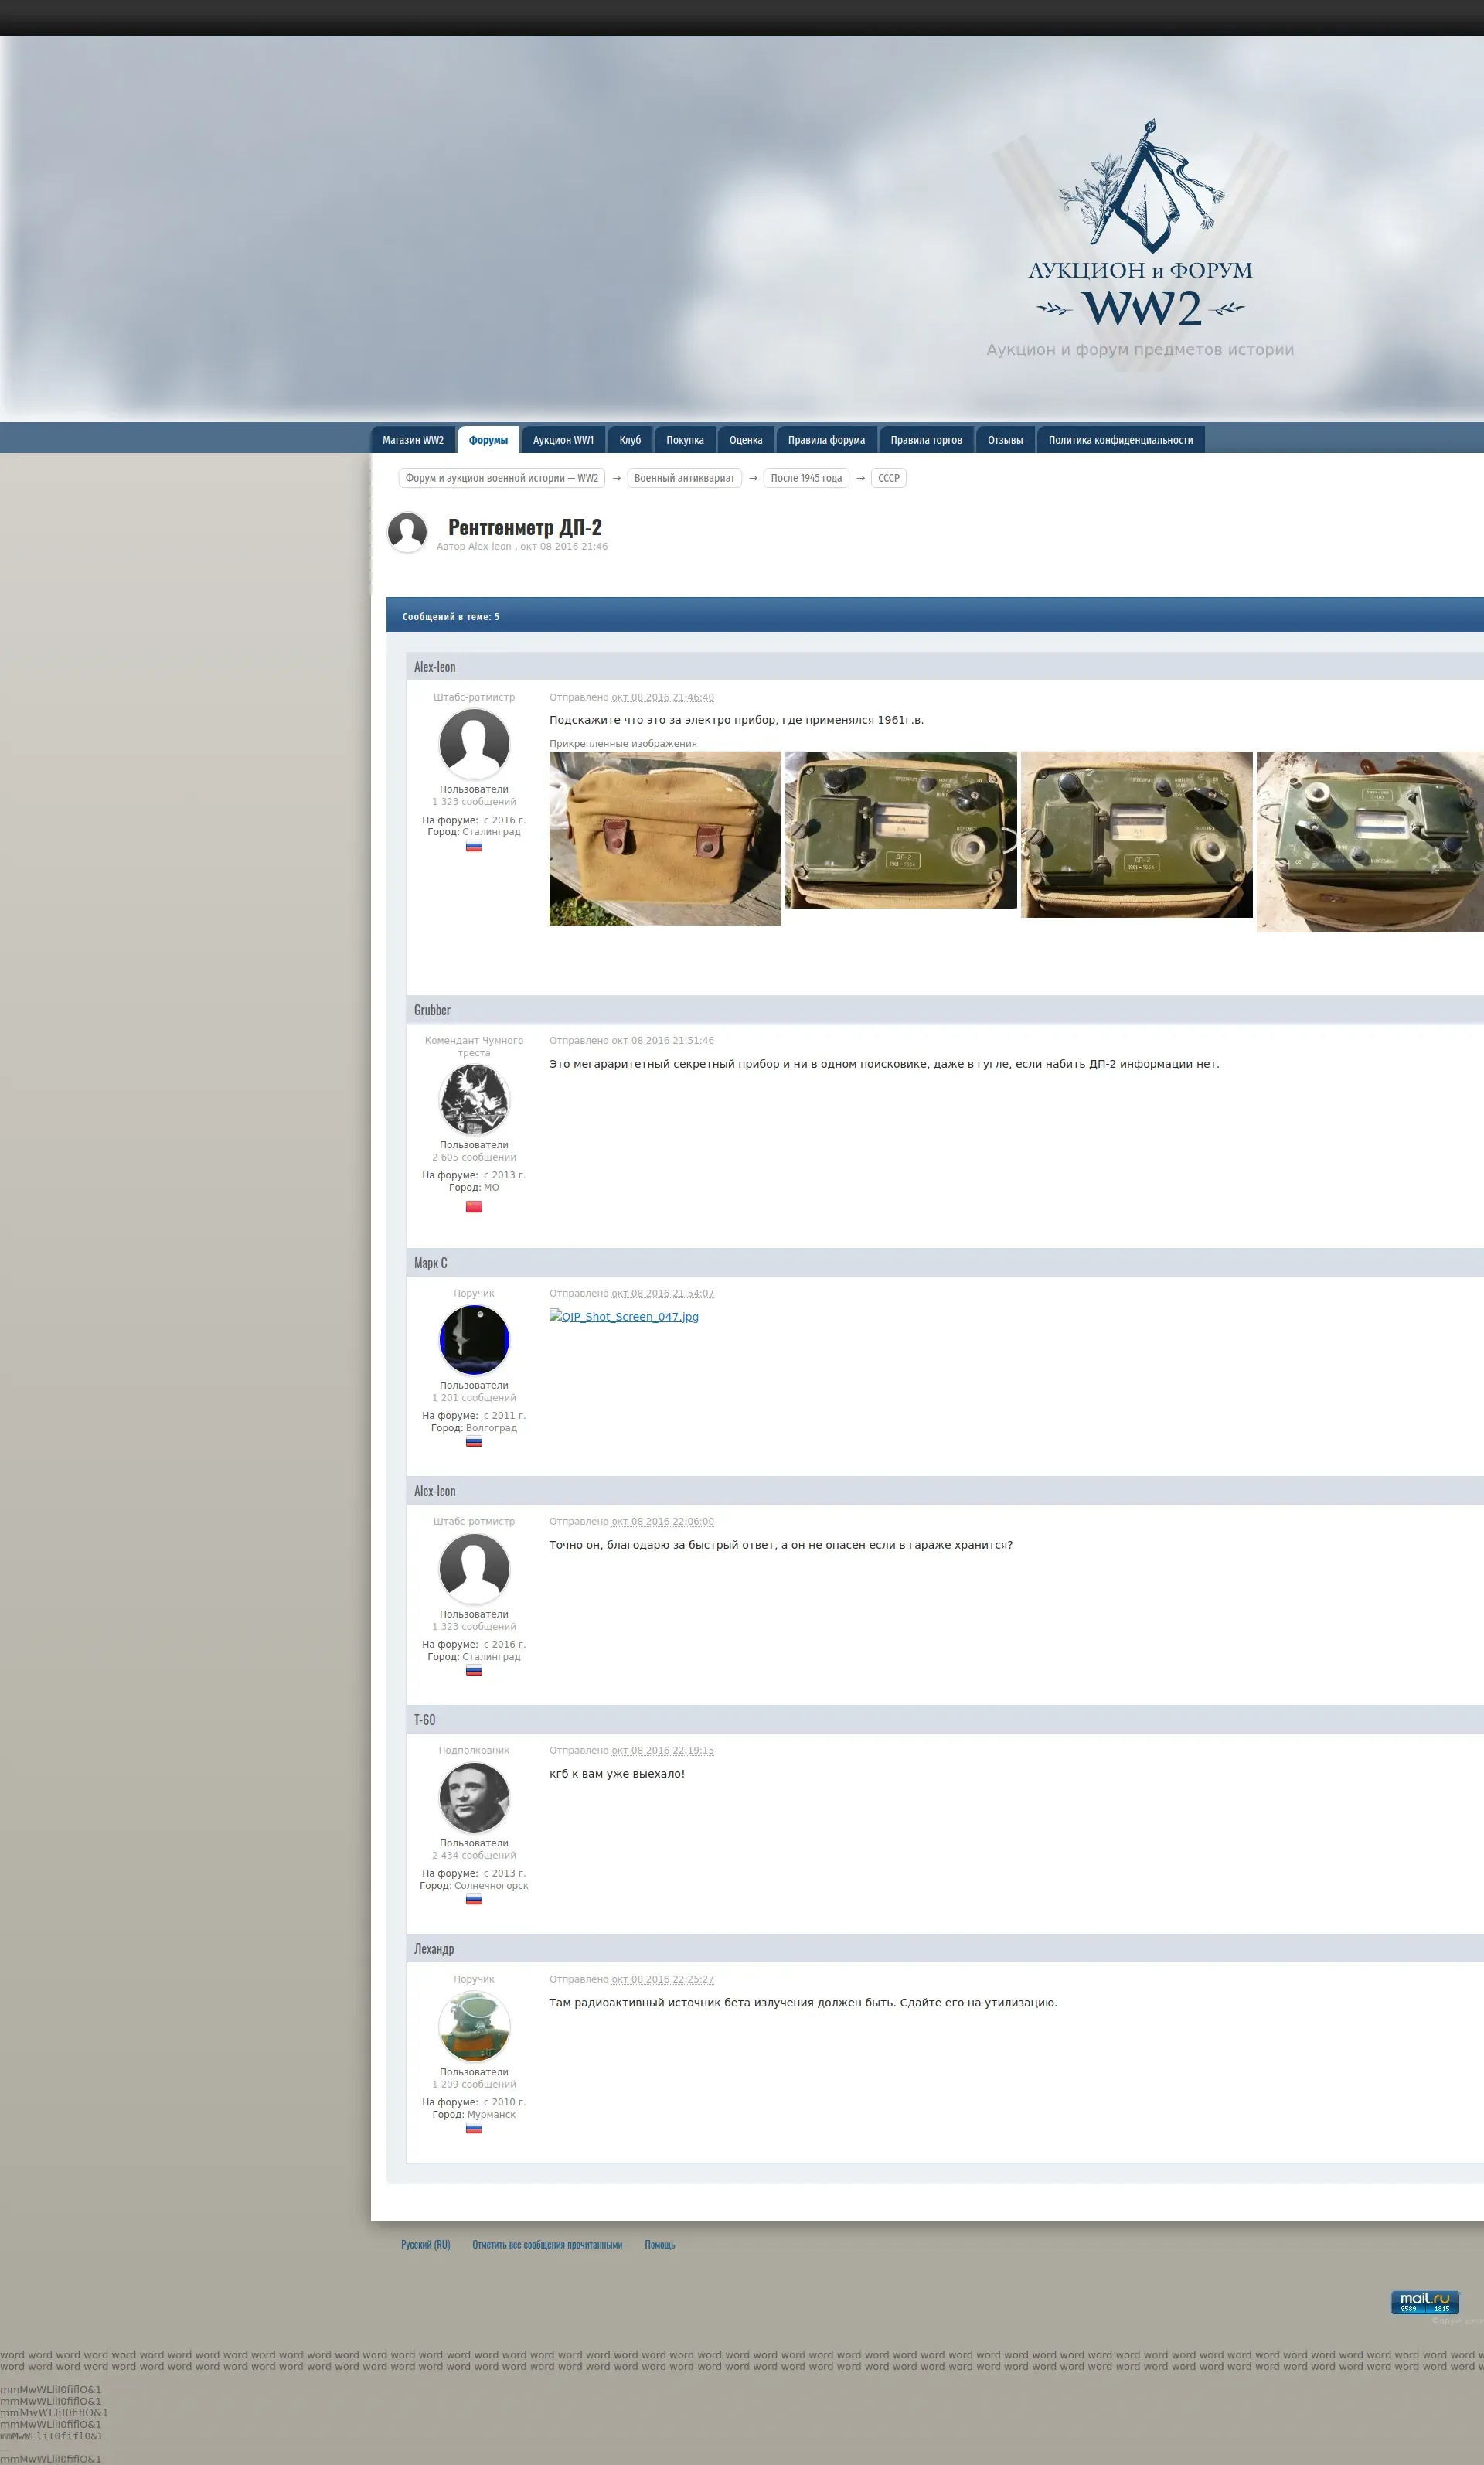Screen dimensions: 1484x2465
Task: Click the СССР breadcrumb link
Action: [x=888, y=478]
